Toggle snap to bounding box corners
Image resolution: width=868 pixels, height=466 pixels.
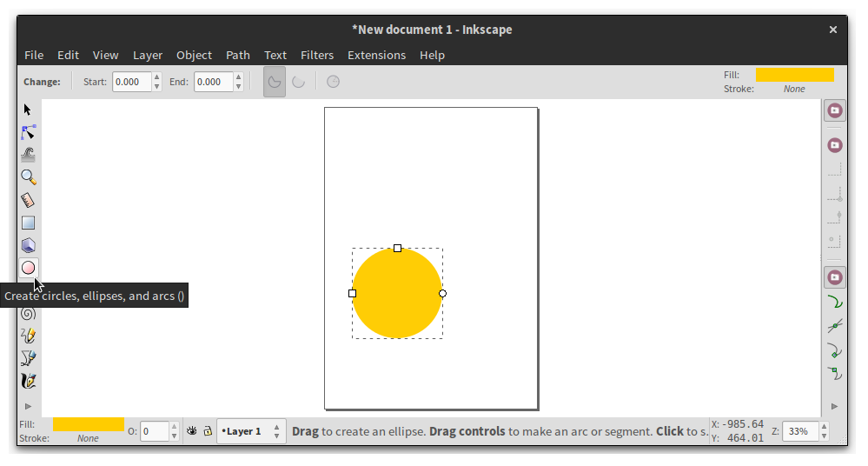click(x=835, y=193)
